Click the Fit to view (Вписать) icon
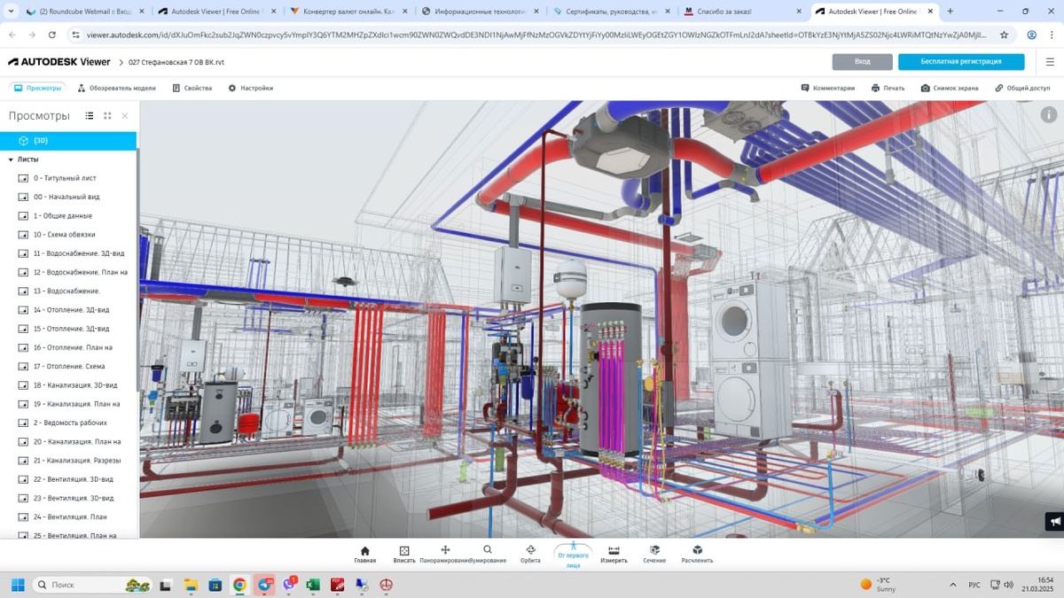1064x598 pixels. (x=404, y=554)
